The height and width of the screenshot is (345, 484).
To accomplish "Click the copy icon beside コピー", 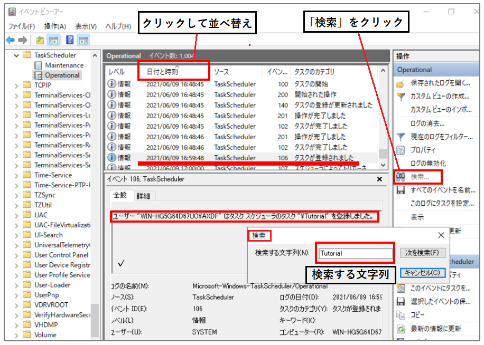I will pos(401,315).
